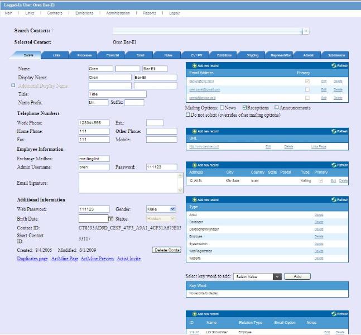Open the Search Contacts dropdown arrow
The width and height of the screenshot is (361, 335).
(x=306, y=31)
